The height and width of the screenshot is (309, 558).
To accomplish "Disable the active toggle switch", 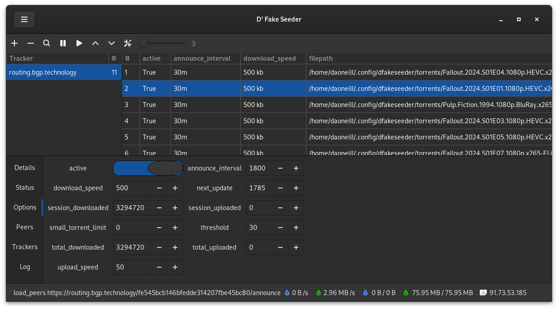I will pyautogui.click(x=148, y=168).
